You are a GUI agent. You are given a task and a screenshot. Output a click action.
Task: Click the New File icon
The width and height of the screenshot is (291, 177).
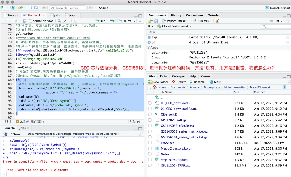[x=2, y=8]
